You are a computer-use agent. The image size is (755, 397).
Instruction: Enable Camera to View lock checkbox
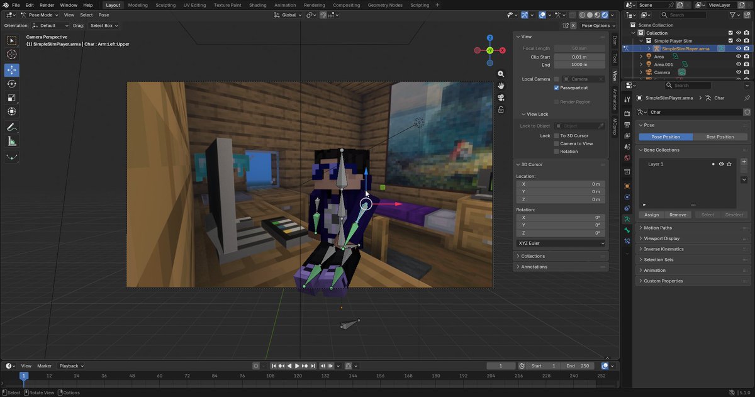tap(556, 143)
